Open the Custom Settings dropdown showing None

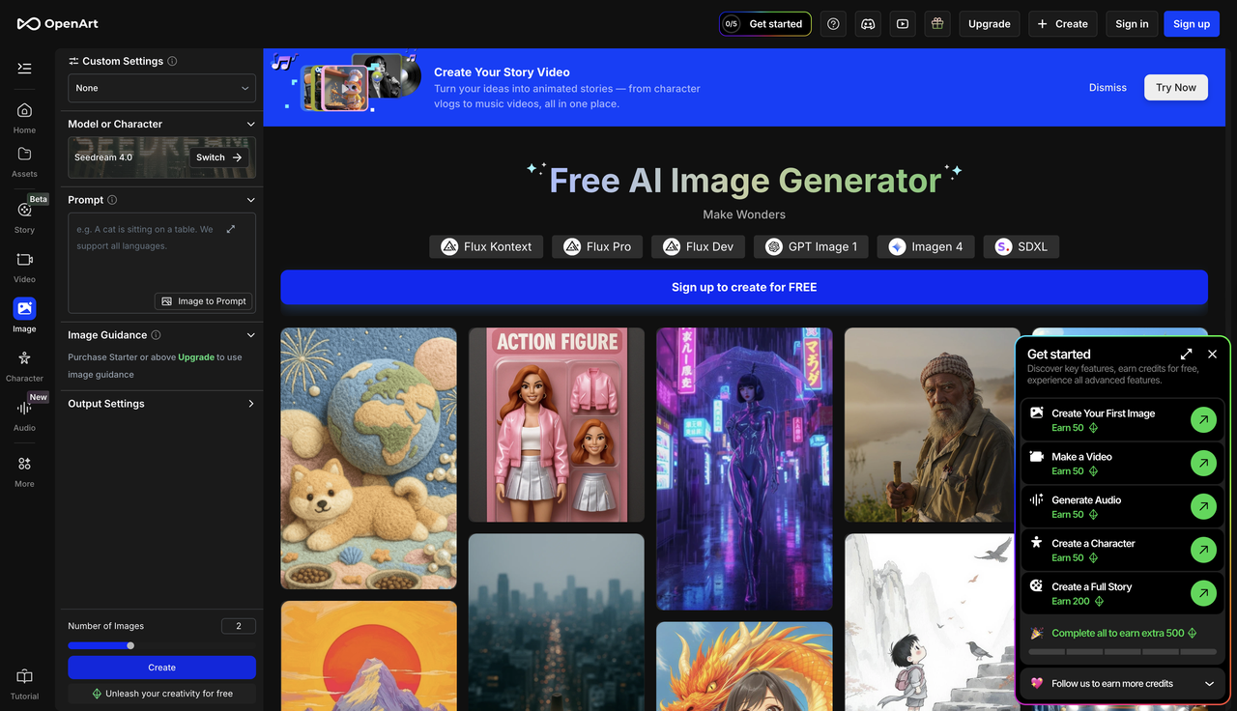(x=161, y=88)
